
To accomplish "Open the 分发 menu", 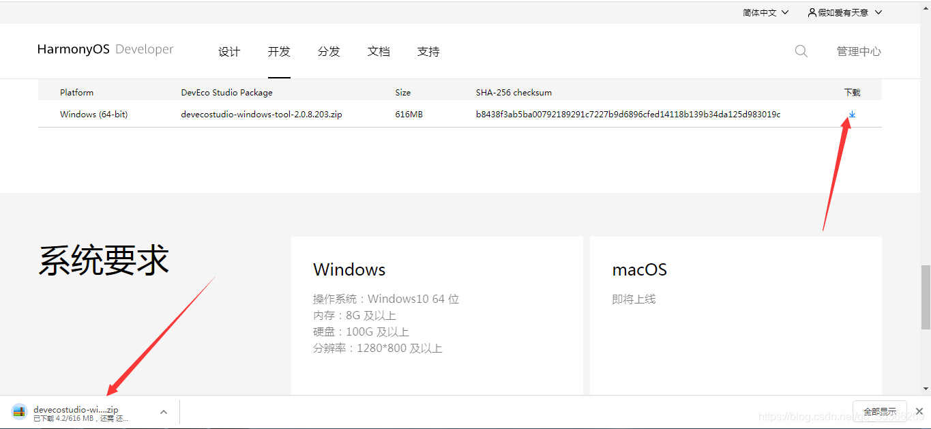I will [329, 51].
